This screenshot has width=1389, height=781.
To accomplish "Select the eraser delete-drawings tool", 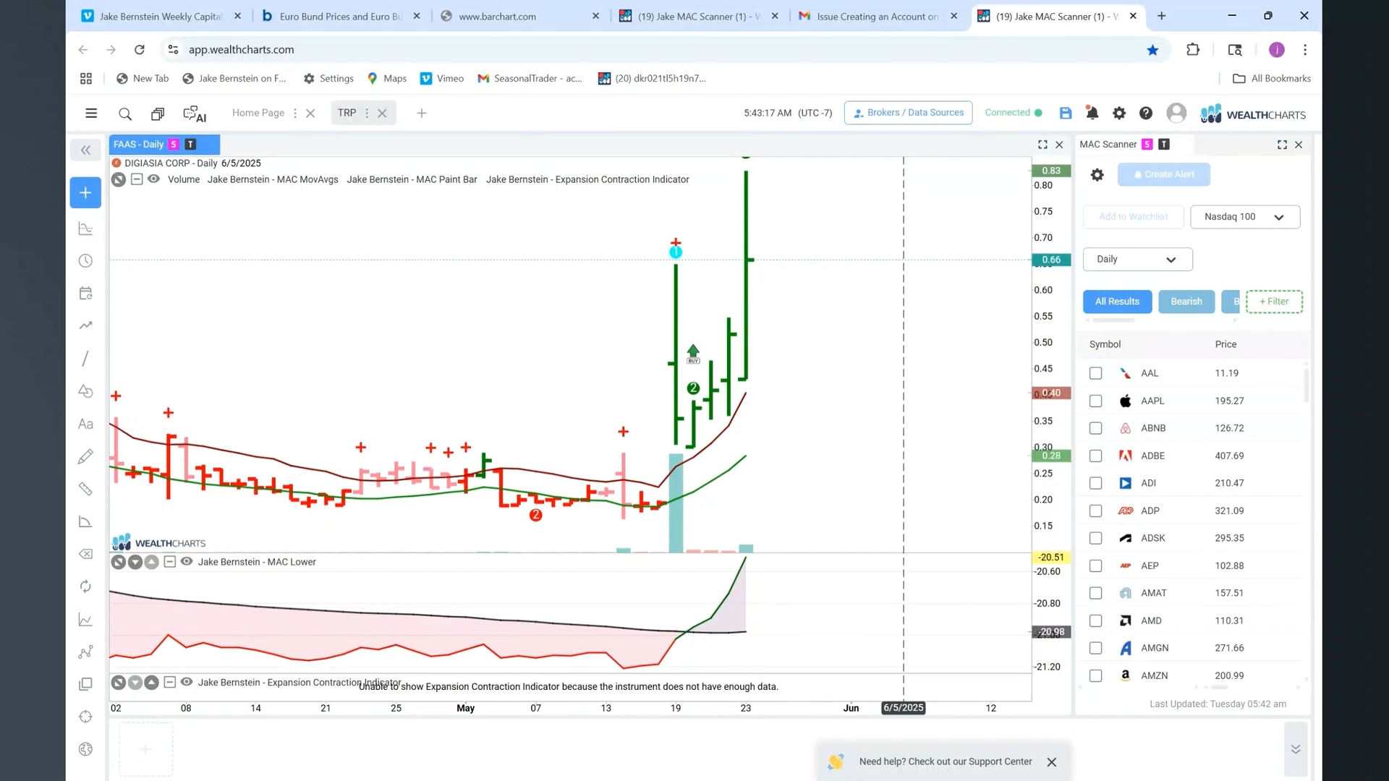I will (x=85, y=554).
